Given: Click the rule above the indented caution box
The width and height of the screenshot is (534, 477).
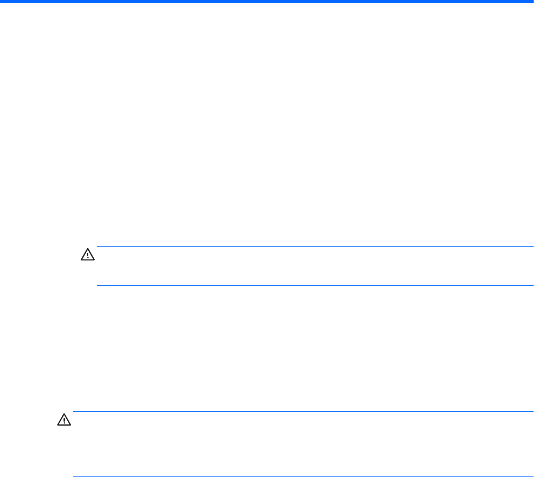Looking at the screenshot, I should [x=312, y=247].
